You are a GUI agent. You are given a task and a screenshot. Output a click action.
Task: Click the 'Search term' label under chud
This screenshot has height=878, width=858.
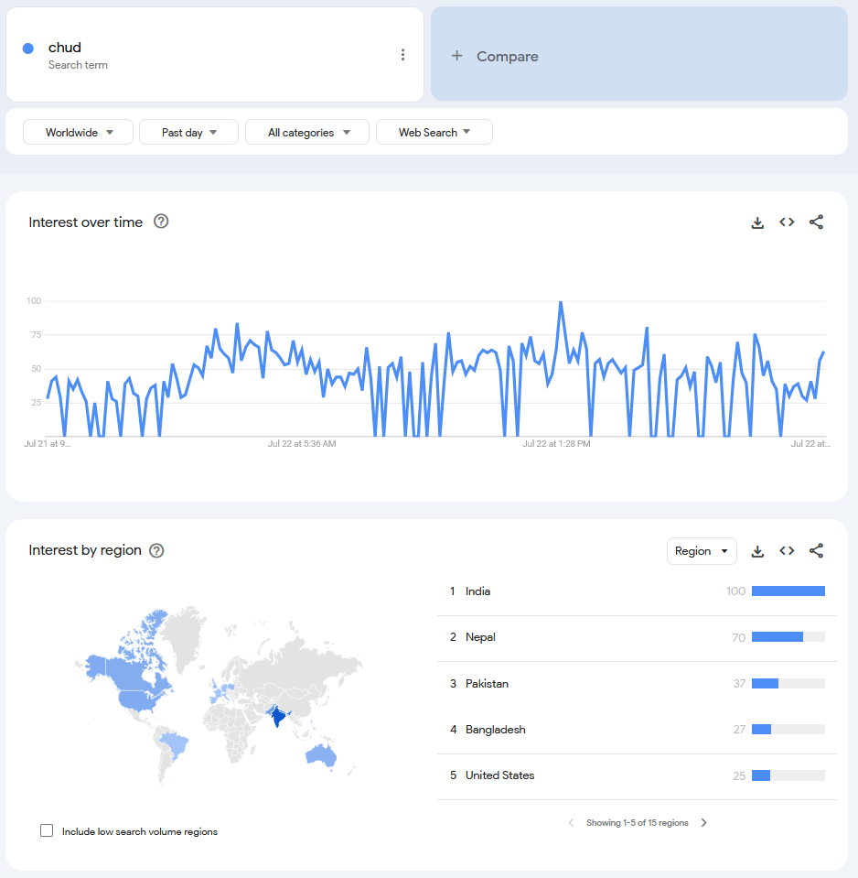[78, 65]
